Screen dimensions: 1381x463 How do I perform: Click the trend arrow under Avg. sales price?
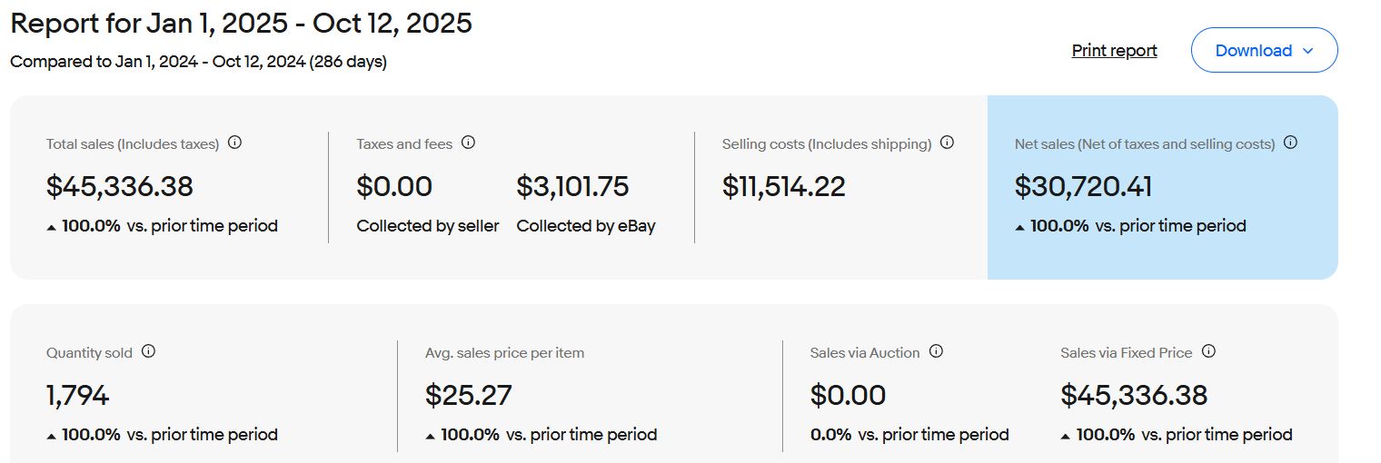430,436
